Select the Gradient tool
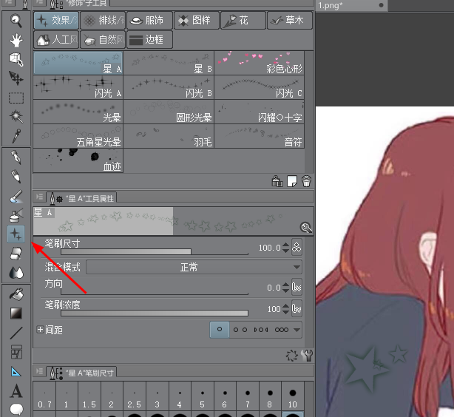The height and width of the screenshot is (417, 454). 16,313
